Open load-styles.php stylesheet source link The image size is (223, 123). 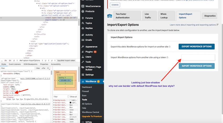[x=35, y=104]
